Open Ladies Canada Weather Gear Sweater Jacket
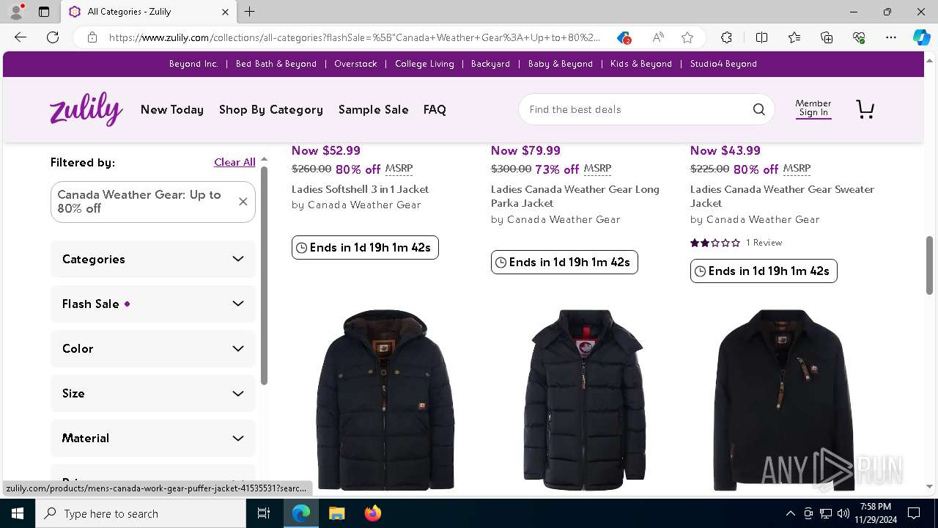This screenshot has height=528, width=938. (782, 196)
